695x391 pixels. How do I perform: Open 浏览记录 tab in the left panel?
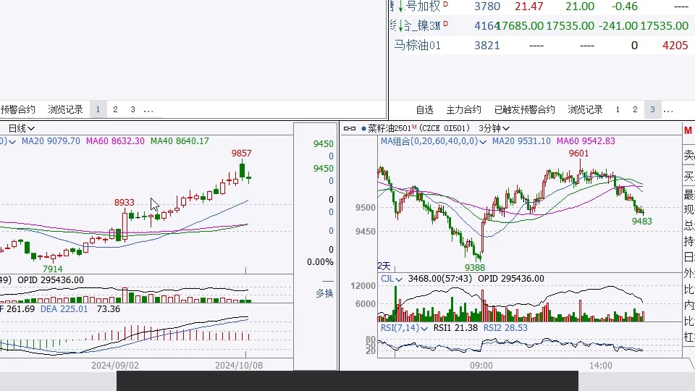(x=65, y=110)
